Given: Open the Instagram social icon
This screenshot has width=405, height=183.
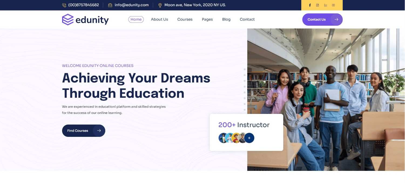Looking at the screenshot, I should (x=317, y=5).
